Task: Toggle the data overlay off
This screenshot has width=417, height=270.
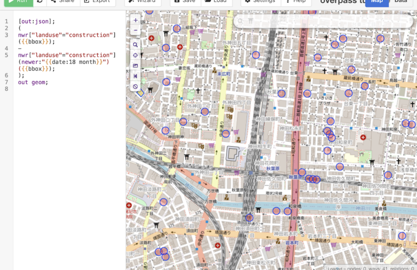Action: (135, 86)
